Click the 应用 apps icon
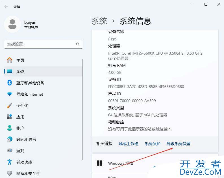224x178 pixels. [10, 117]
